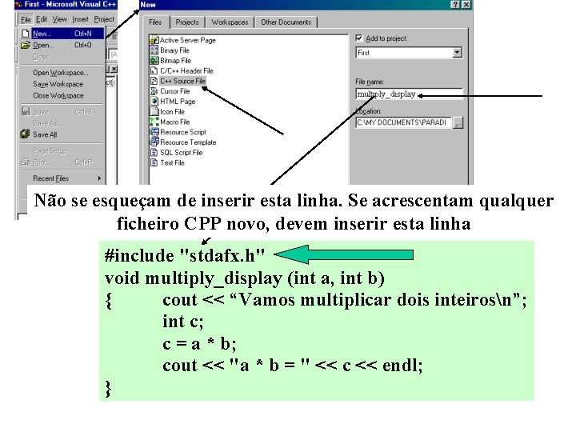Click the Resource Template icon
This screenshot has width=576, height=432.
click(154, 142)
